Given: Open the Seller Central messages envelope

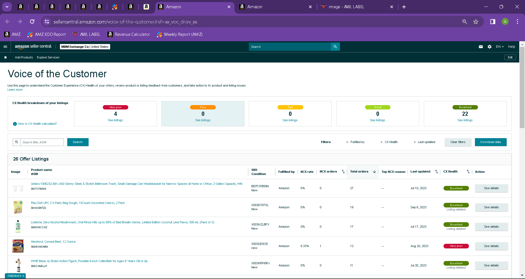Looking at the screenshot, I should pyautogui.click(x=481, y=47).
